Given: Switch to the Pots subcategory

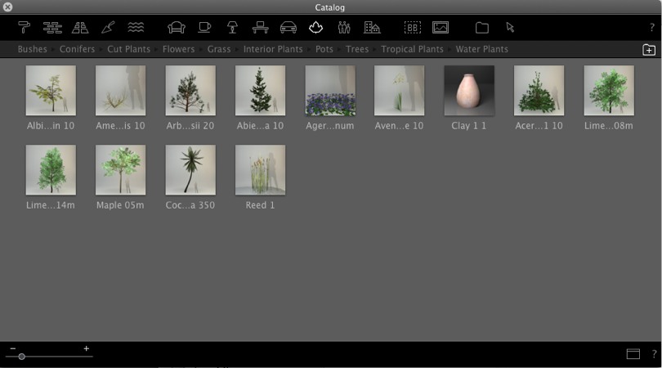Looking at the screenshot, I should pyautogui.click(x=324, y=49).
